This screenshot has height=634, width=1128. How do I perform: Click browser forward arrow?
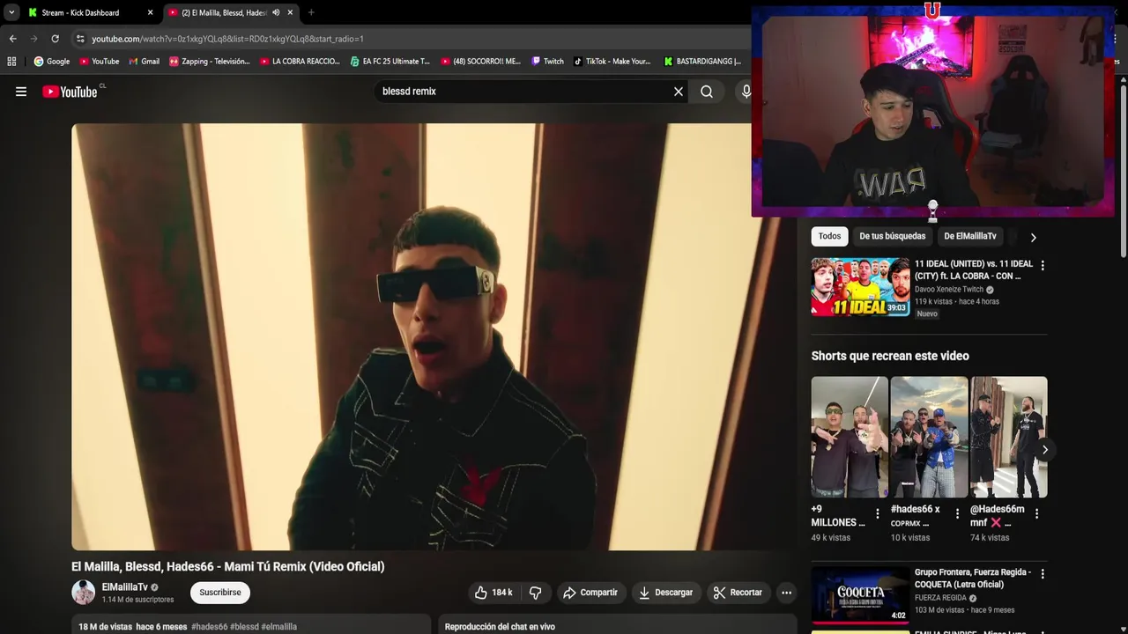click(x=33, y=39)
